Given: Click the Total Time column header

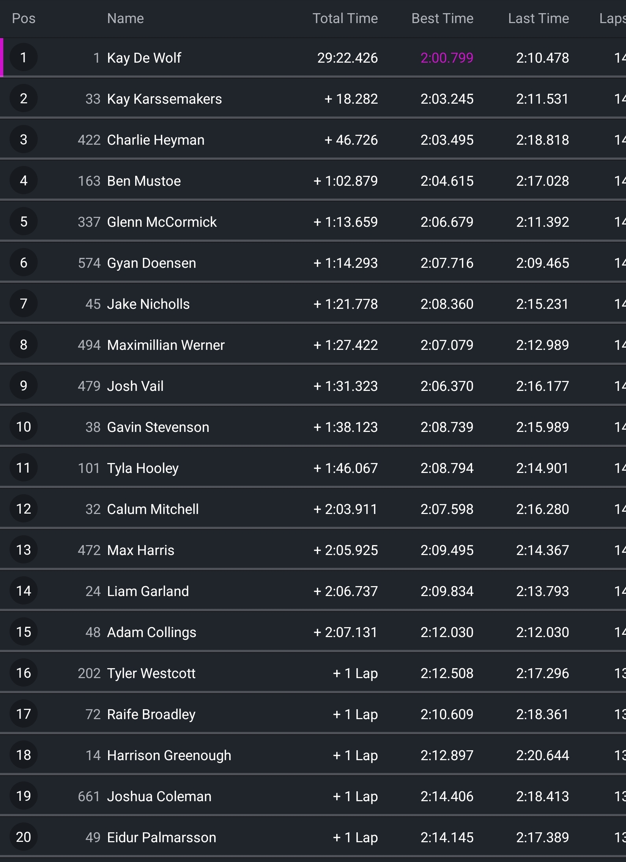Looking at the screenshot, I should [345, 18].
